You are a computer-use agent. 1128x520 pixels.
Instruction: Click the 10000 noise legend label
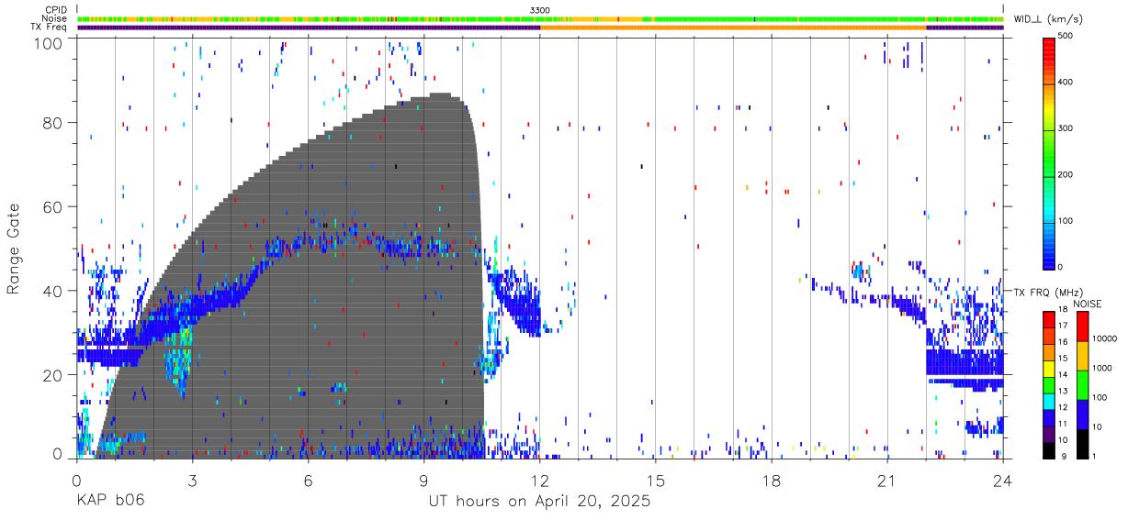[1105, 339]
